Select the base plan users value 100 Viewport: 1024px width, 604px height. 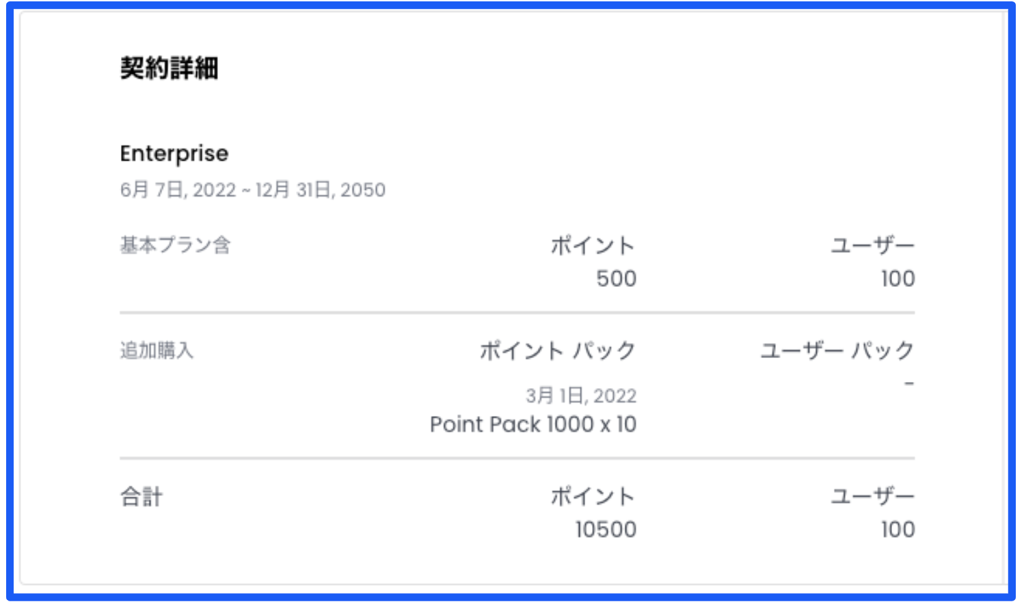pyautogui.click(x=898, y=279)
